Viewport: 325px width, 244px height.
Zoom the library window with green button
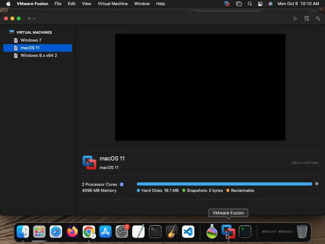coord(19,18)
